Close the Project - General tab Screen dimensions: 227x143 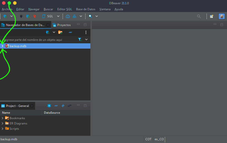[x=32, y=106]
